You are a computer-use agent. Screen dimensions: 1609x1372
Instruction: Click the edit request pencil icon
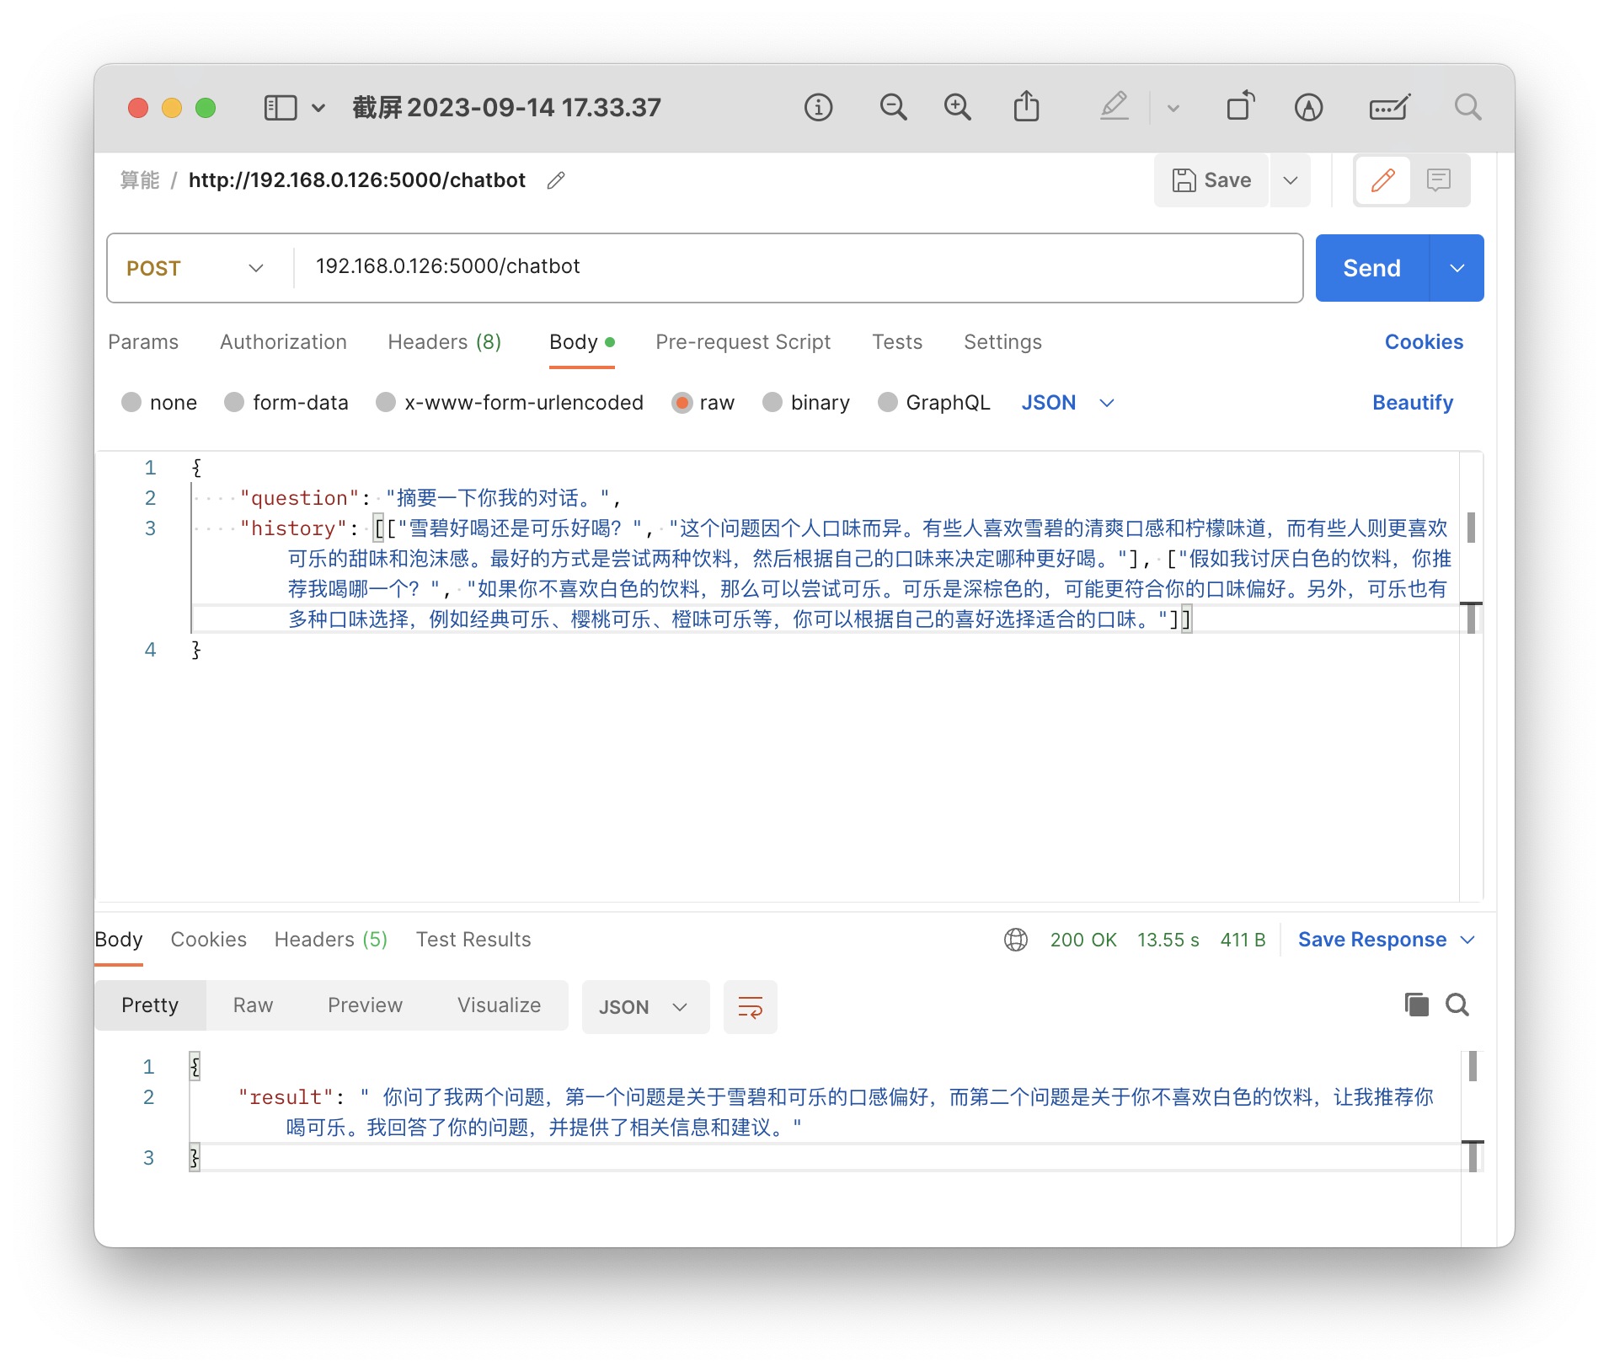[x=1382, y=180]
